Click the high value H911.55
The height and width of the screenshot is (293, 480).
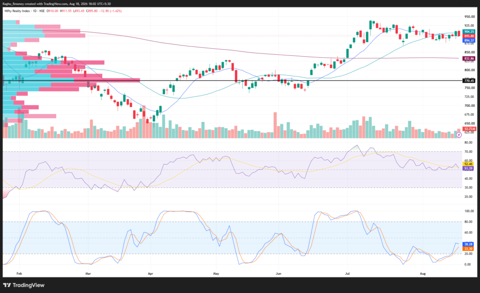[66, 11]
